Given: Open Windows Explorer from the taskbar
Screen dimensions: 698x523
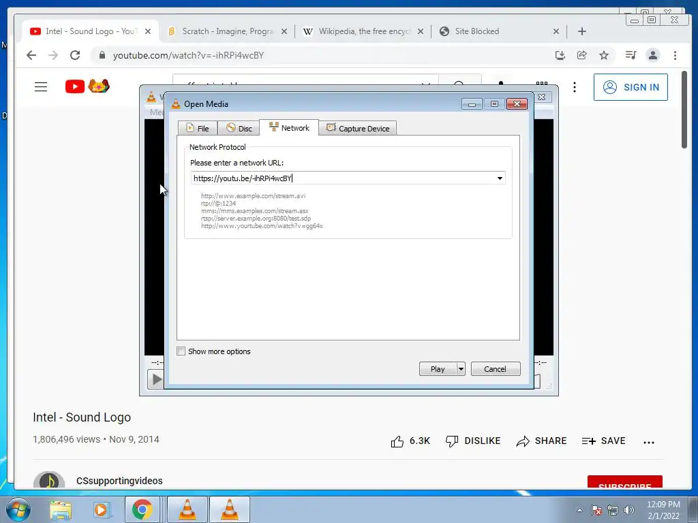Looking at the screenshot, I should tap(61, 509).
